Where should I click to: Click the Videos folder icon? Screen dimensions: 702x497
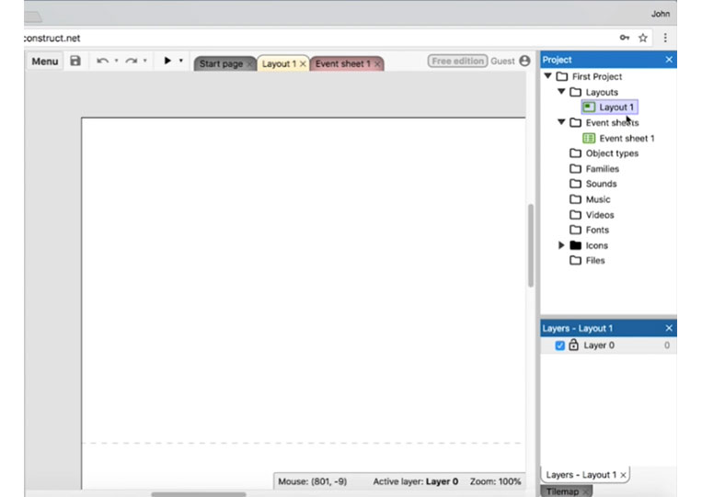point(575,215)
